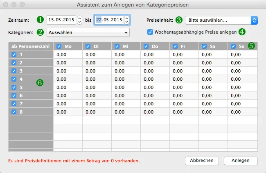Screen dimensions: 266x173
Task: Toggle checkbox for person count 7
Action: click(14, 104)
